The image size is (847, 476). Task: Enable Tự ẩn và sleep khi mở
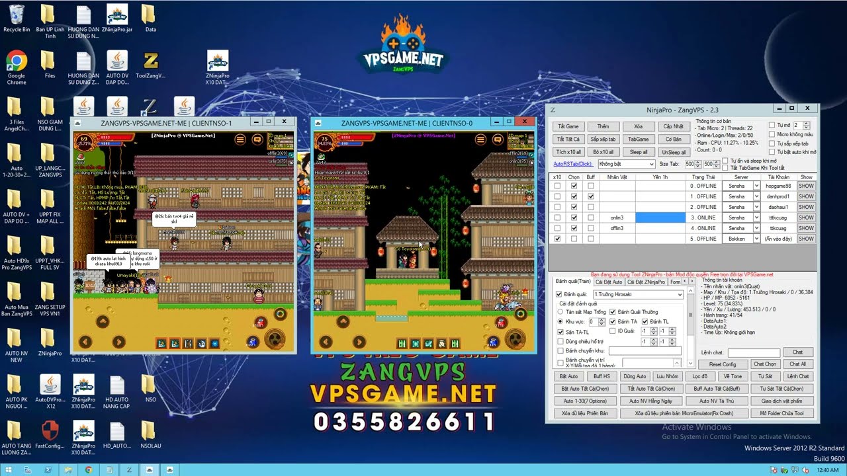[x=725, y=161]
